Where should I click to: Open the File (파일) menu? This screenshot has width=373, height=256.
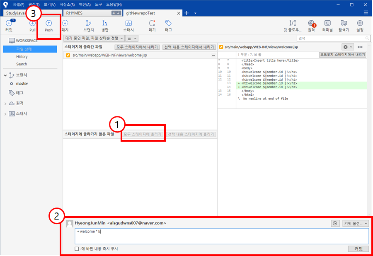[19, 5]
